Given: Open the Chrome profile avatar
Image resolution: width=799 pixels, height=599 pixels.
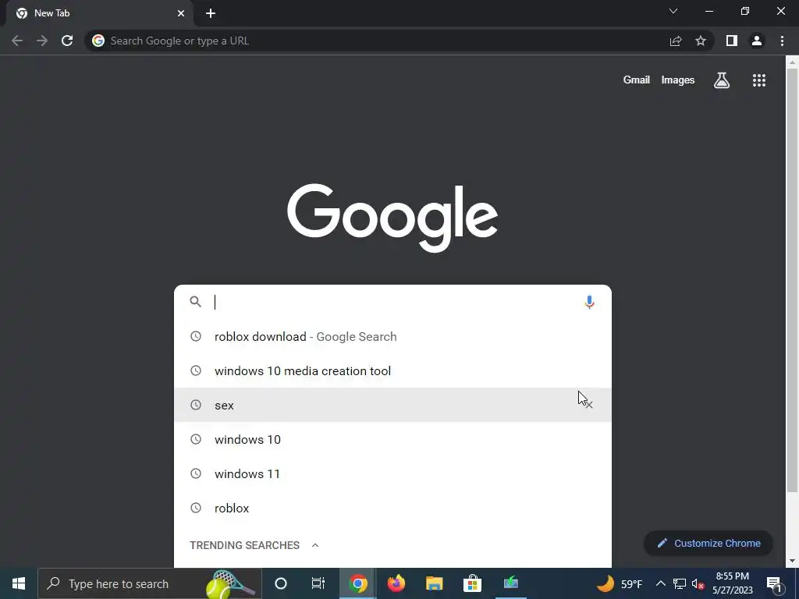Looking at the screenshot, I should pyautogui.click(x=757, y=41).
